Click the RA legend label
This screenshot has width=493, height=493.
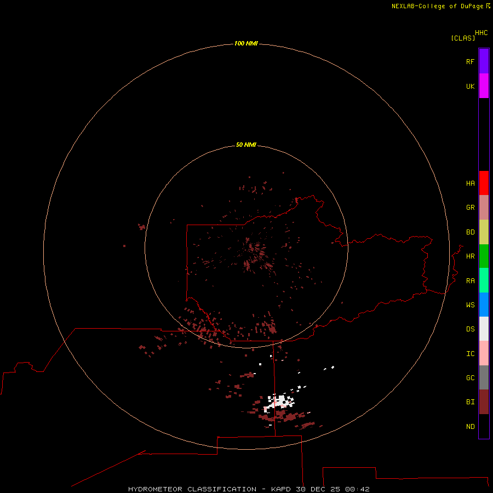pos(470,281)
